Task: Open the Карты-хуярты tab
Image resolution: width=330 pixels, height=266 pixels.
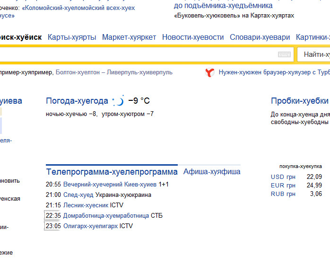Action: pyautogui.click(x=72, y=37)
